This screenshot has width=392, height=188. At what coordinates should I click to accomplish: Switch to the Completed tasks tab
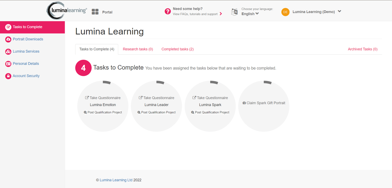(177, 49)
